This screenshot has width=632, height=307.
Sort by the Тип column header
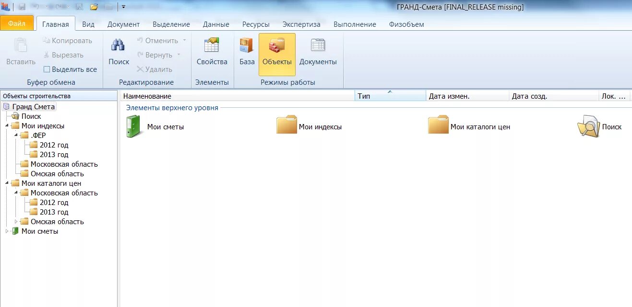tap(390, 96)
